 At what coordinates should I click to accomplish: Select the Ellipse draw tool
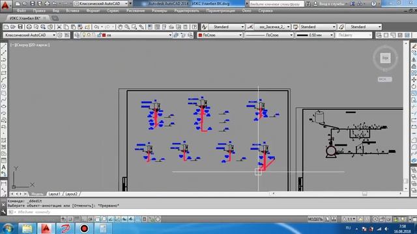[x=3, y=107]
